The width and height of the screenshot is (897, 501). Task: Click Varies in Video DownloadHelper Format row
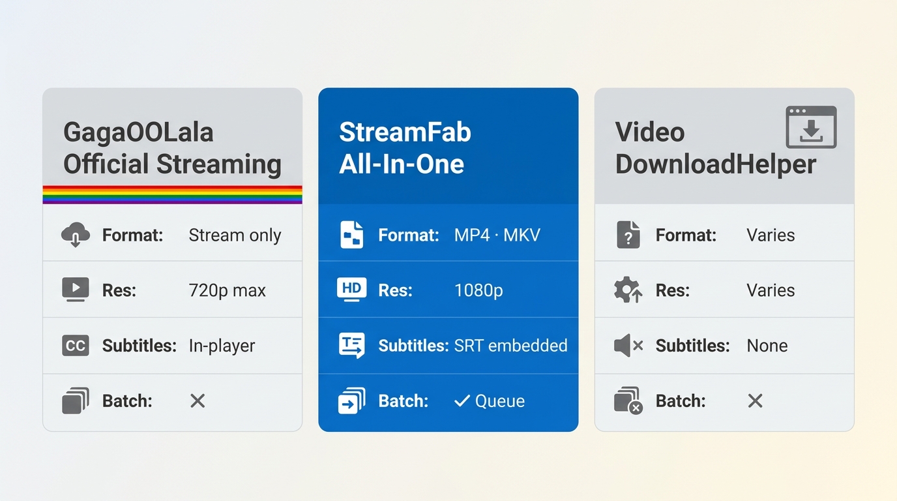(771, 235)
